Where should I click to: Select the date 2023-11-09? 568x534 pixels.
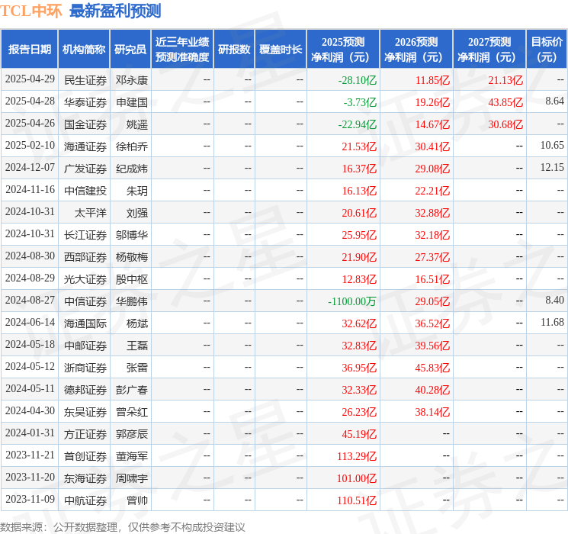pos(30,499)
